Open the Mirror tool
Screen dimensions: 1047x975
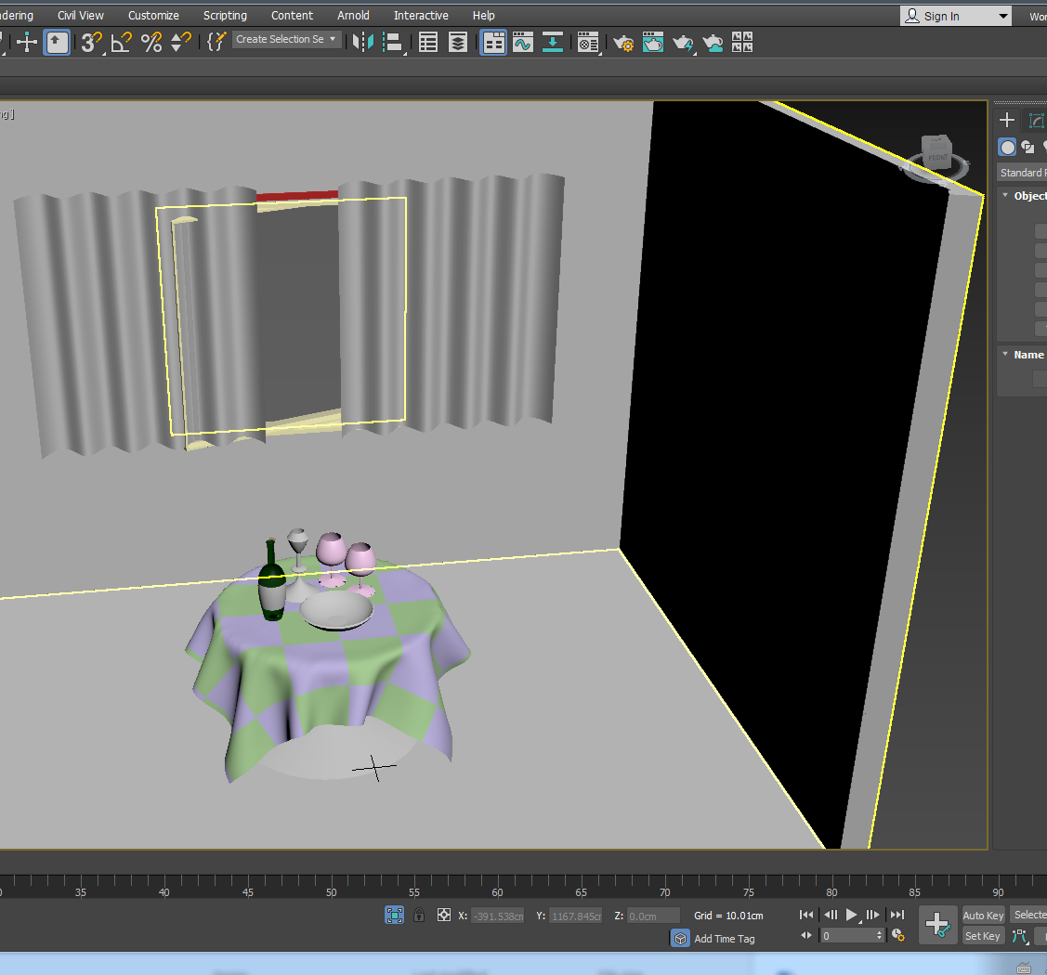(361, 42)
